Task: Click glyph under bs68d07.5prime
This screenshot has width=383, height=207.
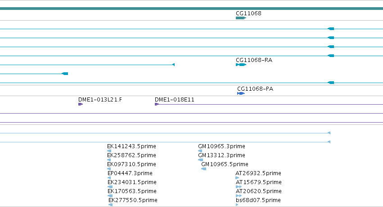Action: (237, 205)
